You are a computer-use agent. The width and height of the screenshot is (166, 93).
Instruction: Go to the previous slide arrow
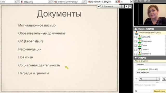tap(99, 6)
